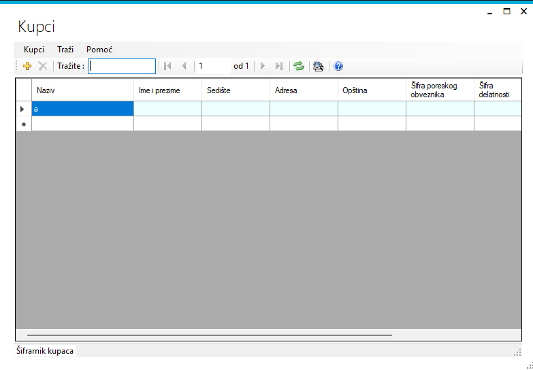This screenshot has height=370, width=533.
Task: Go to next record arrow
Action: 263,66
